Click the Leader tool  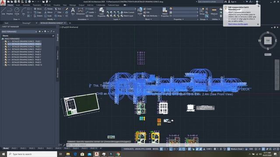click(x=90, y=12)
